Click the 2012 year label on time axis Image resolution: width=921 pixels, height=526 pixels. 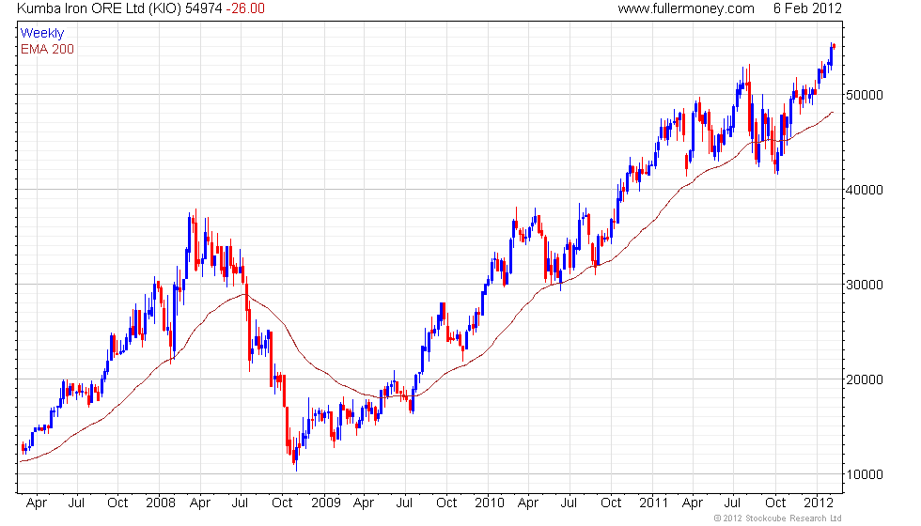(819, 503)
